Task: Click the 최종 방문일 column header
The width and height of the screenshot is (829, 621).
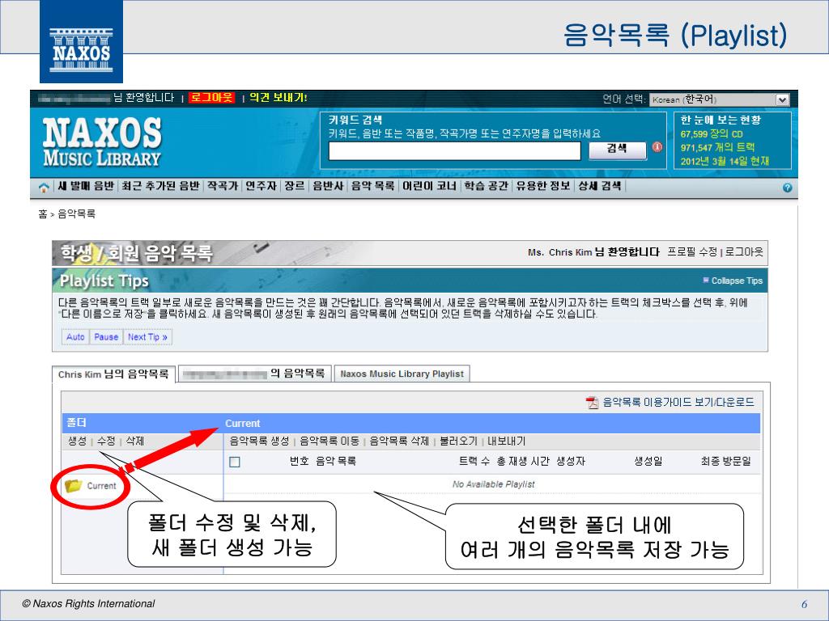Action: [x=726, y=462]
